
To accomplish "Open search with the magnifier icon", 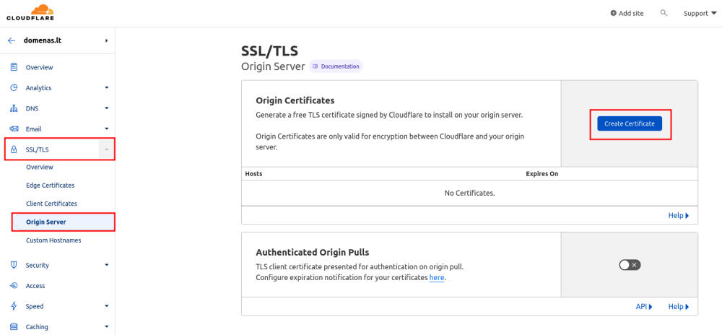I will click(x=664, y=13).
